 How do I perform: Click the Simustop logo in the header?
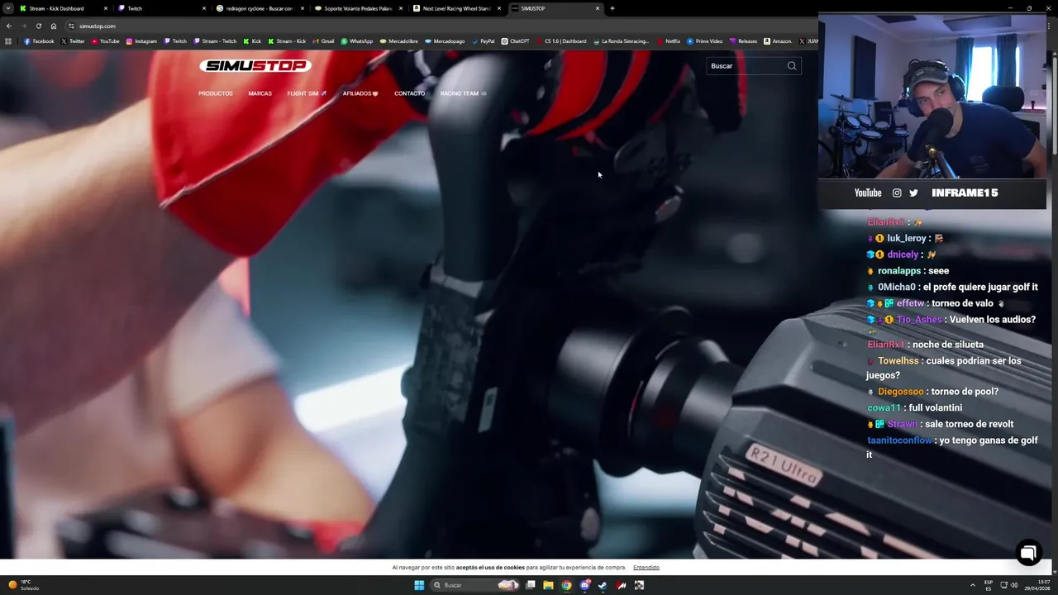click(x=255, y=65)
